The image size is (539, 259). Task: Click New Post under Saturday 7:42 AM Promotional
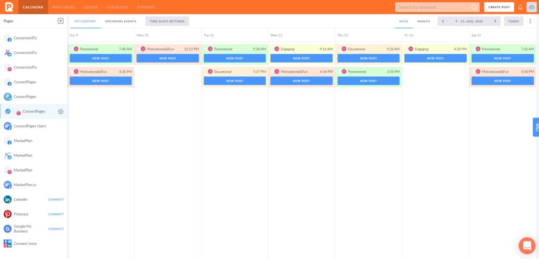(x=503, y=58)
